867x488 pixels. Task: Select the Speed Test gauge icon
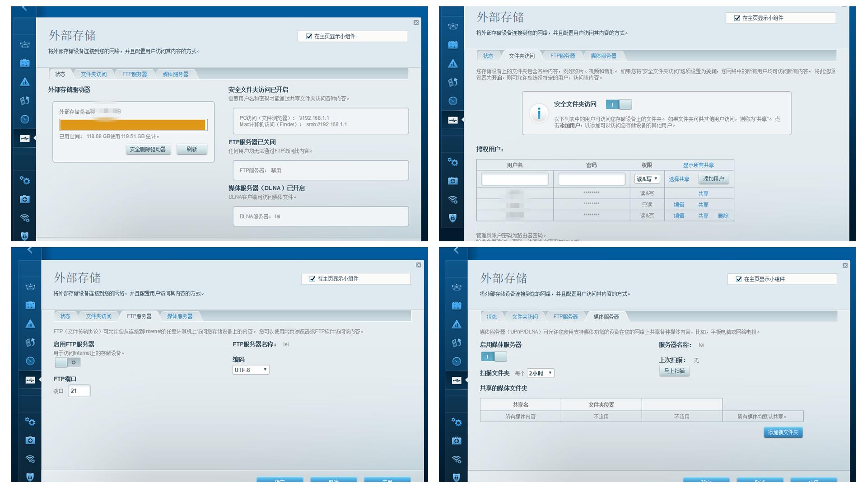click(x=25, y=120)
